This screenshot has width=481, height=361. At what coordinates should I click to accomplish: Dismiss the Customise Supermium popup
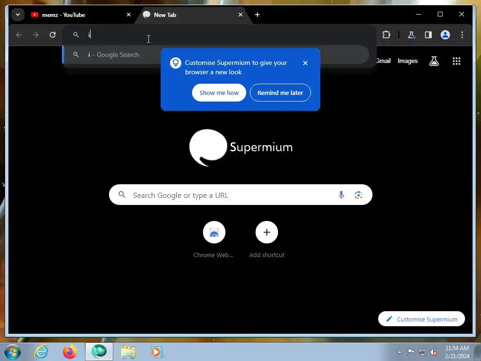305,63
